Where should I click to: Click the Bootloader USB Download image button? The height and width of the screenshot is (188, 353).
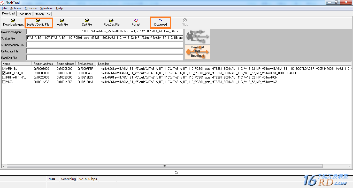coord(197,36)
